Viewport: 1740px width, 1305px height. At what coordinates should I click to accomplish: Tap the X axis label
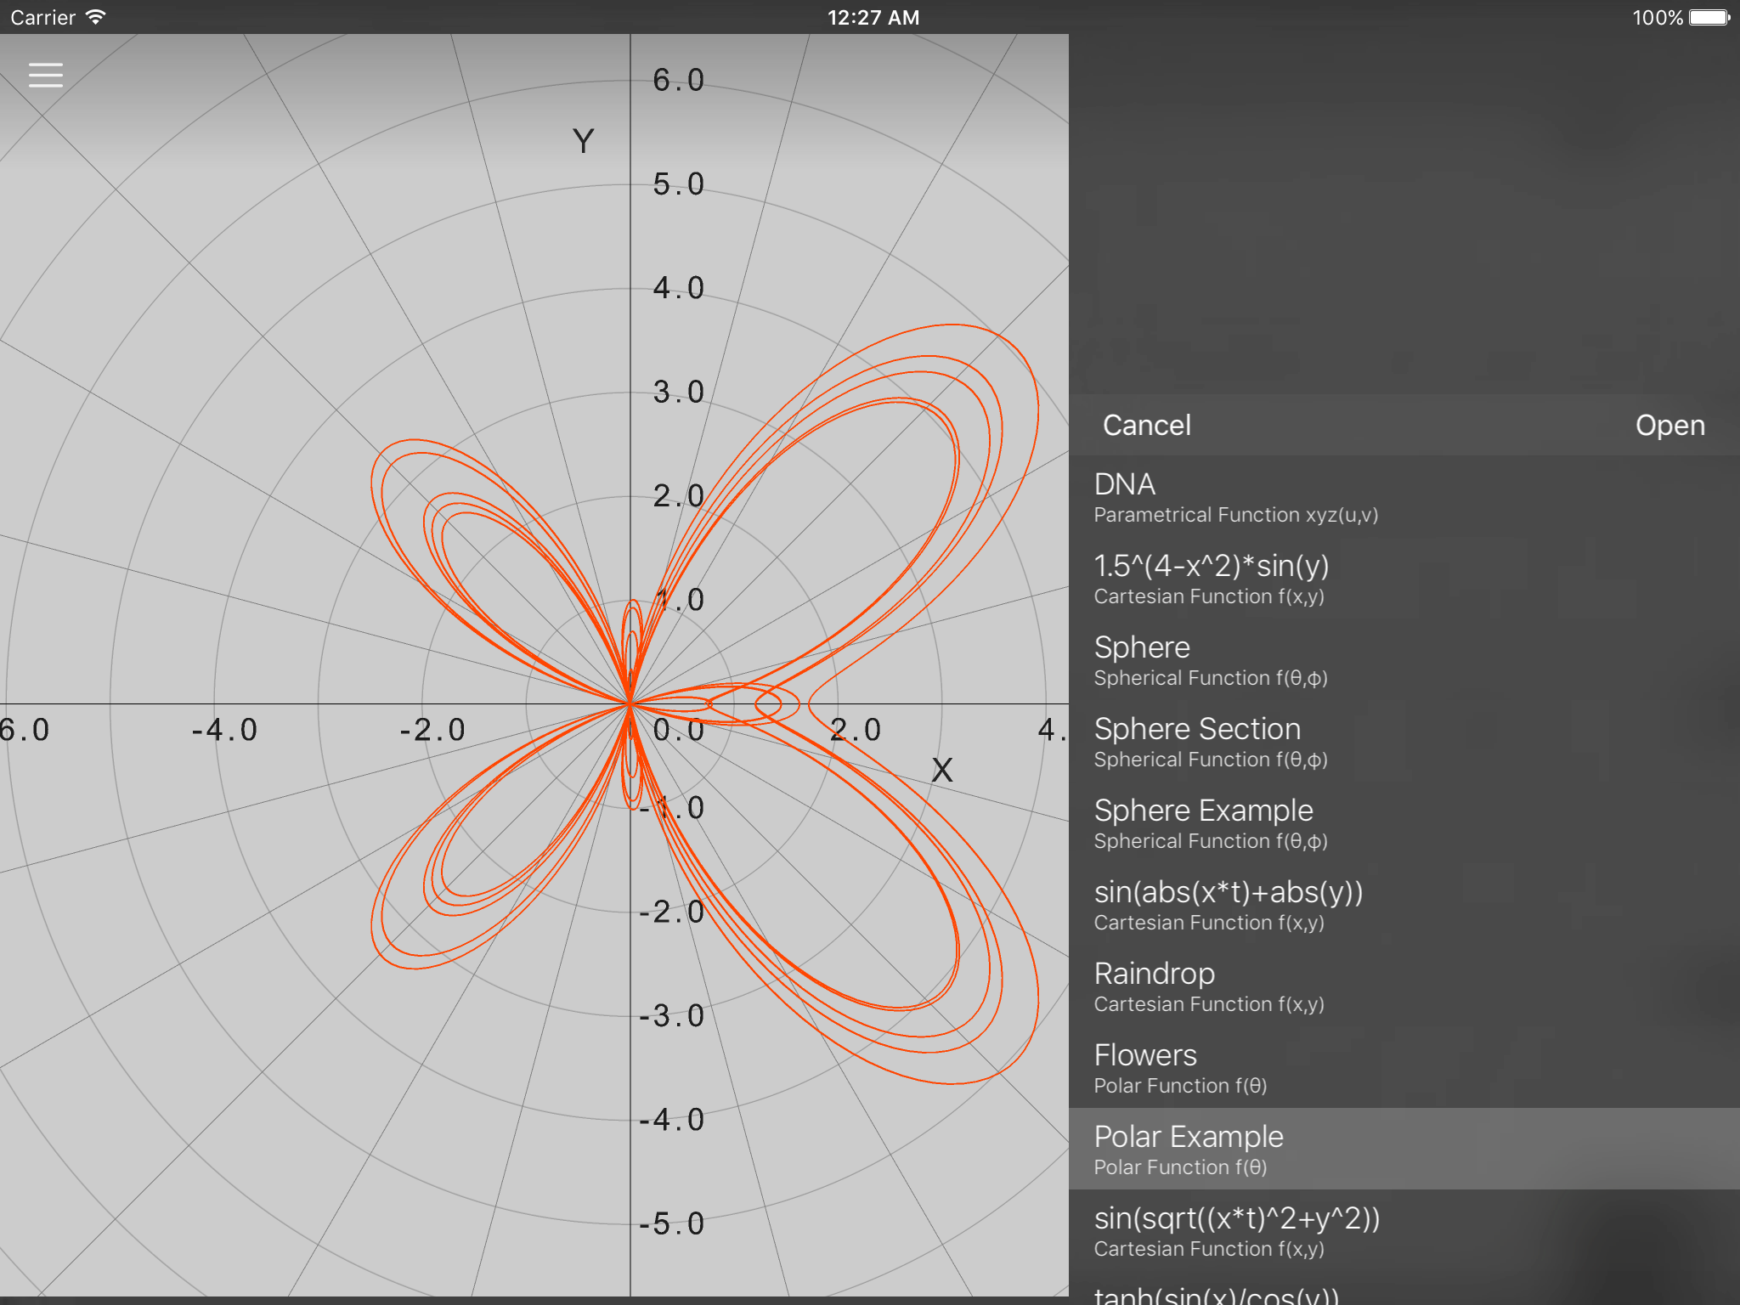click(941, 770)
